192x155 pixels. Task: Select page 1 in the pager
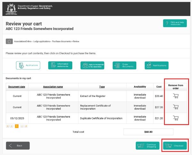tap(17, 126)
